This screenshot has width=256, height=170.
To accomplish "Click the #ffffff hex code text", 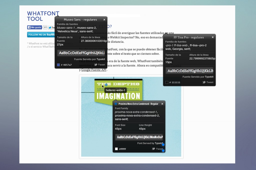I will click(x=122, y=149).
